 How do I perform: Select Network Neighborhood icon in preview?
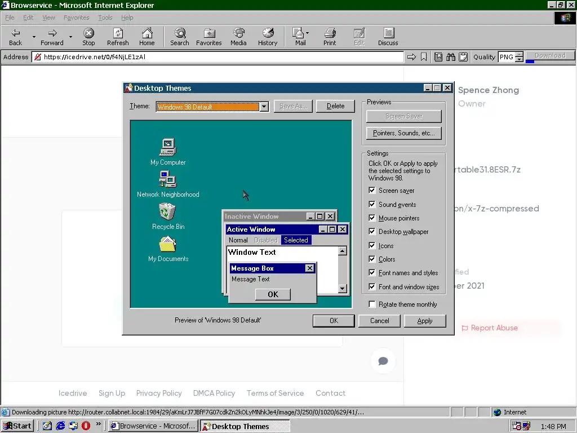click(168, 179)
